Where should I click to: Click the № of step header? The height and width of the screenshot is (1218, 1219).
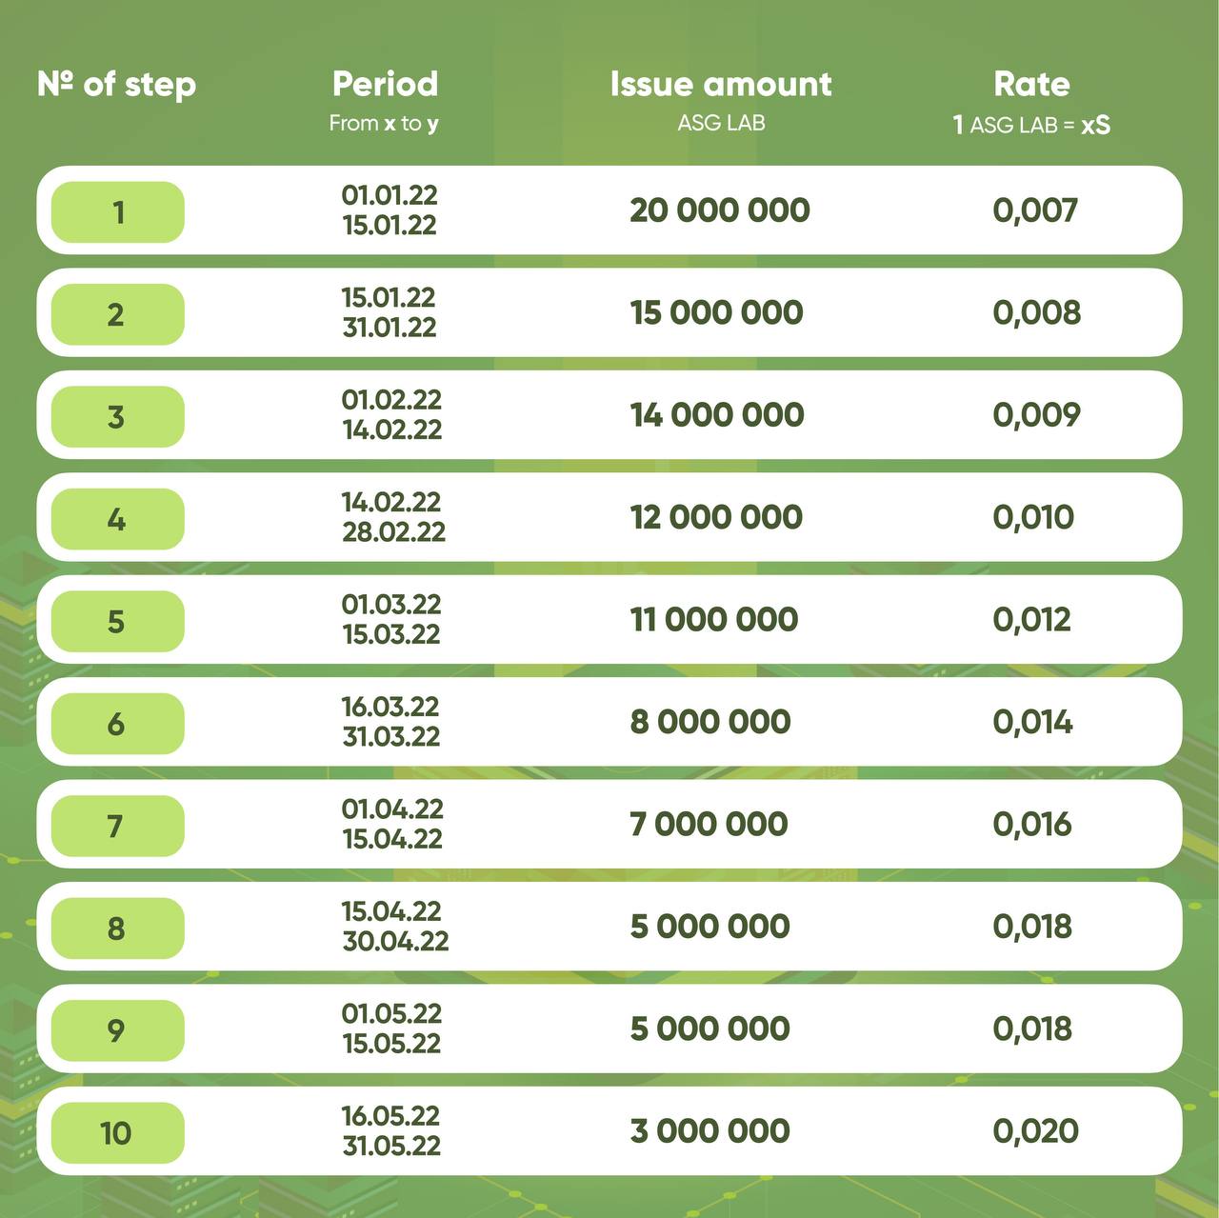click(116, 84)
